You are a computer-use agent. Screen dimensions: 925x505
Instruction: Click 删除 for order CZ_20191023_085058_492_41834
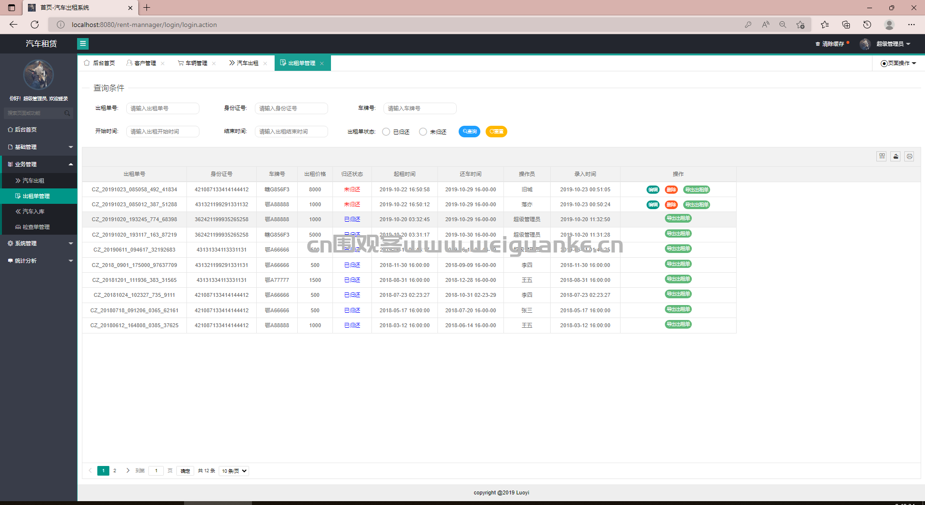(x=671, y=190)
